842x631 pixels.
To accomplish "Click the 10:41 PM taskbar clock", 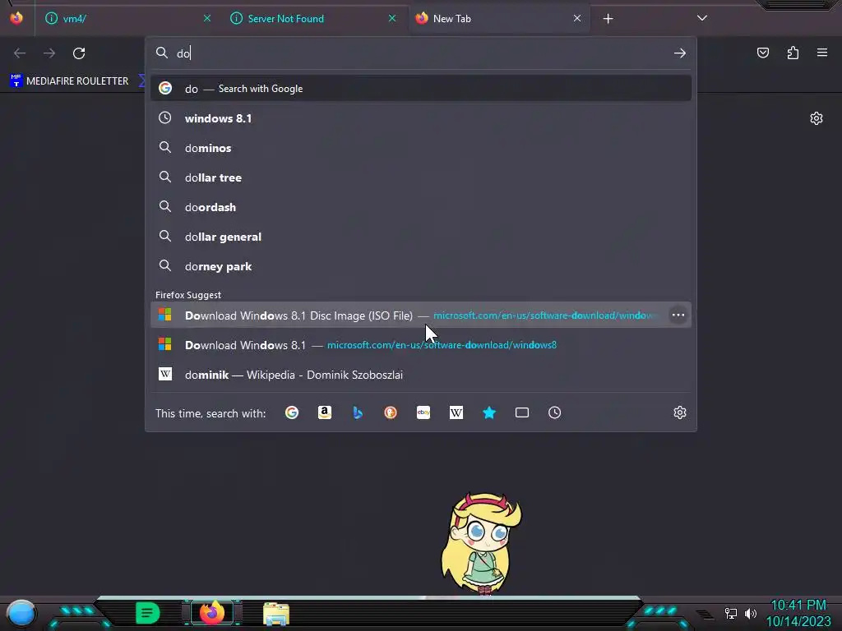I will click(798, 606).
